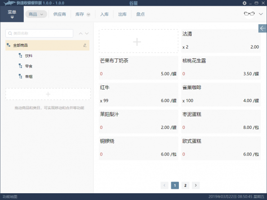Click the back arrow panel button
This screenshot has width=267, height=200.
coord(263,28)
